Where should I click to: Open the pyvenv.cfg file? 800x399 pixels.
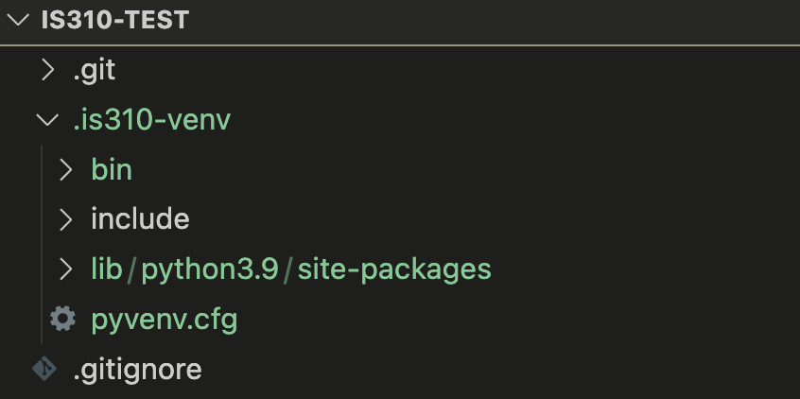[164, 320]
